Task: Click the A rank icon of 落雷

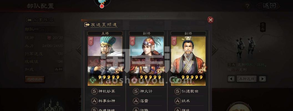Action: (x=136, y=101)
